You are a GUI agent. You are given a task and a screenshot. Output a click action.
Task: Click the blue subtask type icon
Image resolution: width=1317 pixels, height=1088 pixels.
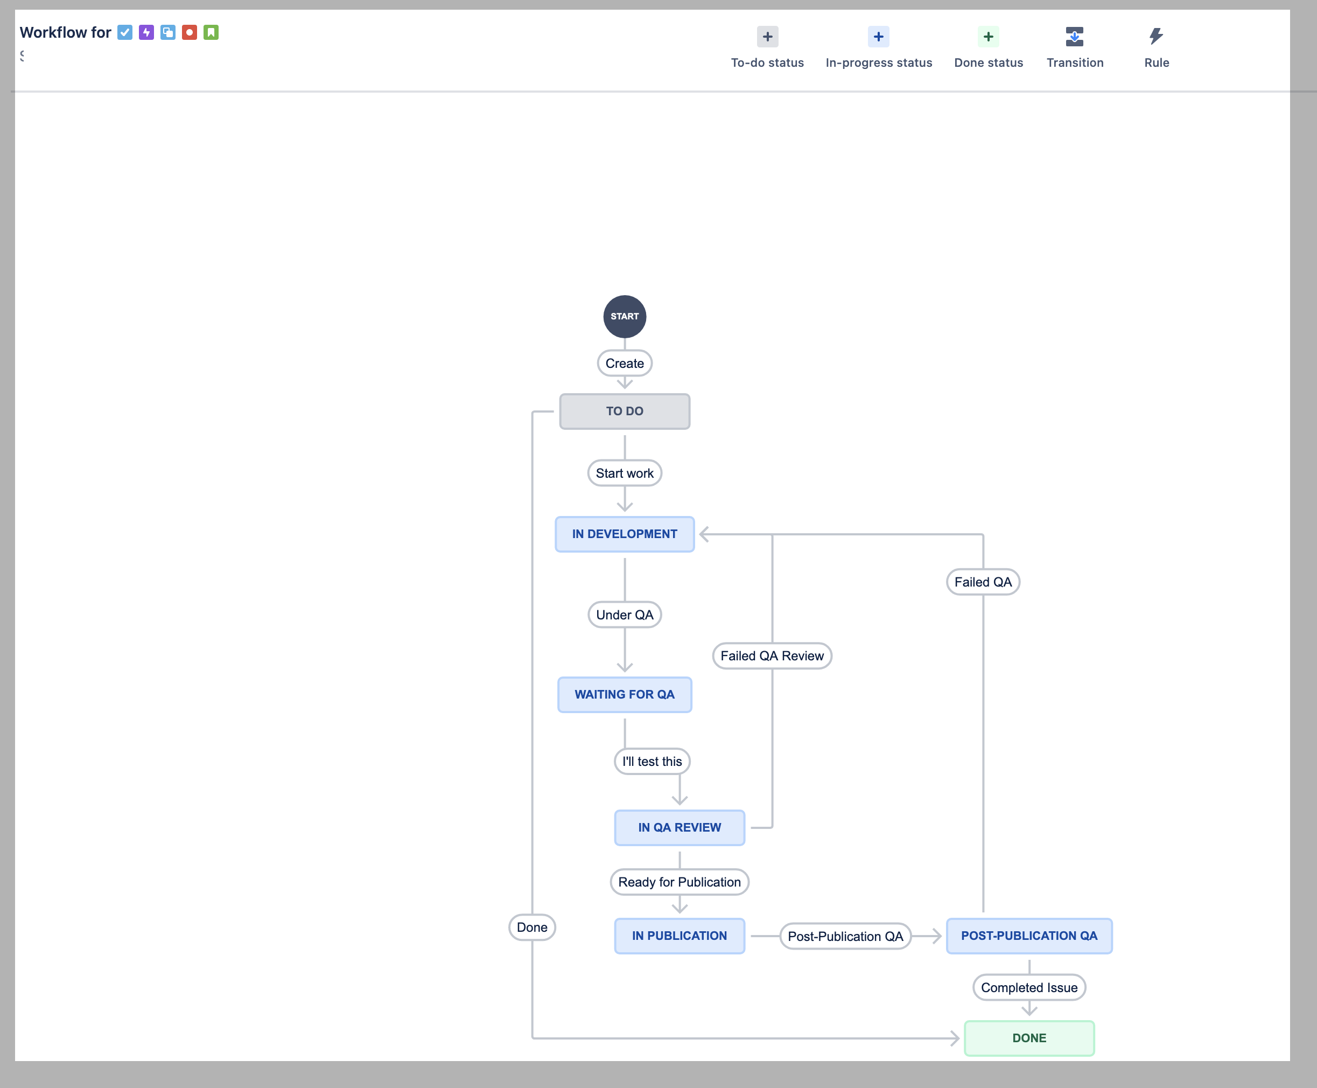168,32
